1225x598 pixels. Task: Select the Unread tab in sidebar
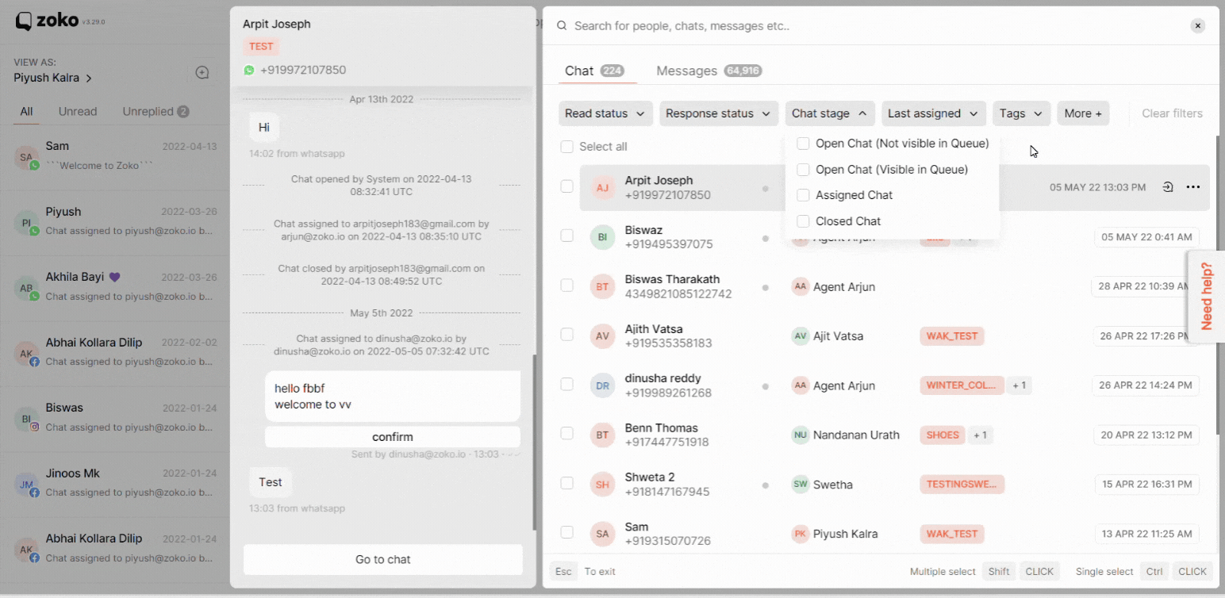(78, 112)
